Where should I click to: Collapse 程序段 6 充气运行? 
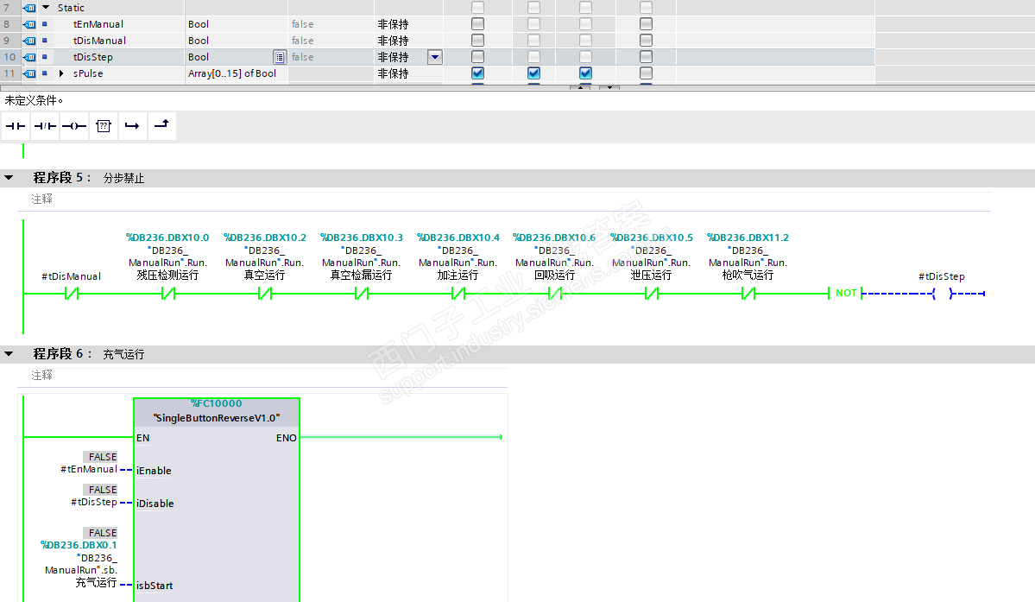(9, 354)
